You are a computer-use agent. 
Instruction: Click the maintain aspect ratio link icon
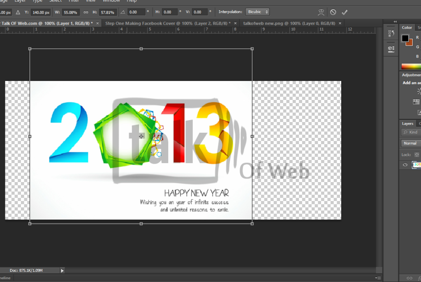86,12
